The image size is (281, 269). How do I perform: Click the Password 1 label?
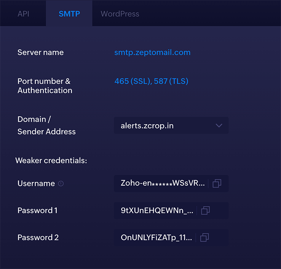coord(37,210)
